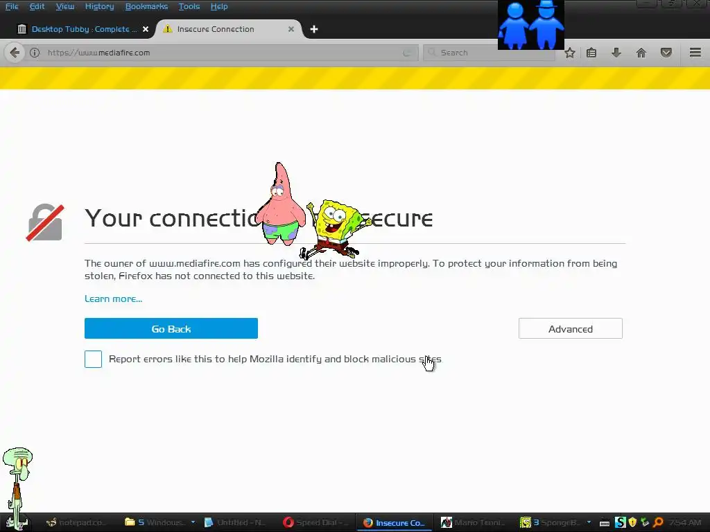This screenshot has width=710, height=532.
Task: Go to the Home page icon
Action: 641,53
